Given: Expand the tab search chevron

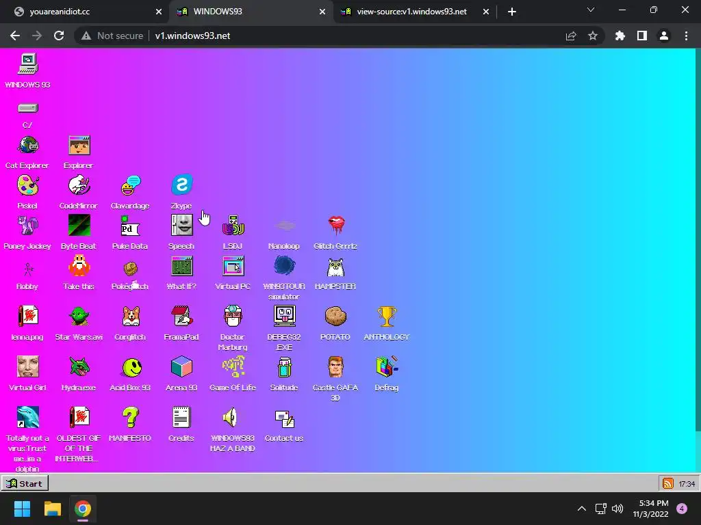Looking at the screenshot, I should (590, 10).
